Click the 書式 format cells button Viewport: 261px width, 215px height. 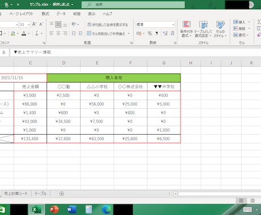241,35
